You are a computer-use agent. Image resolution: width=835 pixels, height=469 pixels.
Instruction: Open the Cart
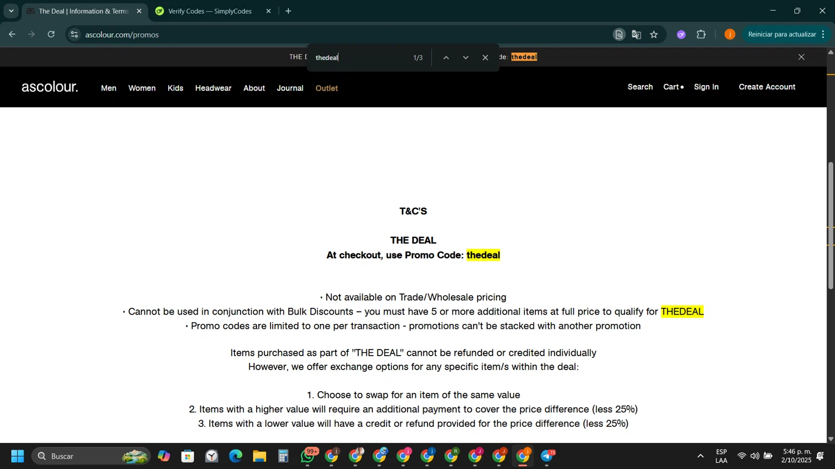pyautogui.click(x=673, y=87)
